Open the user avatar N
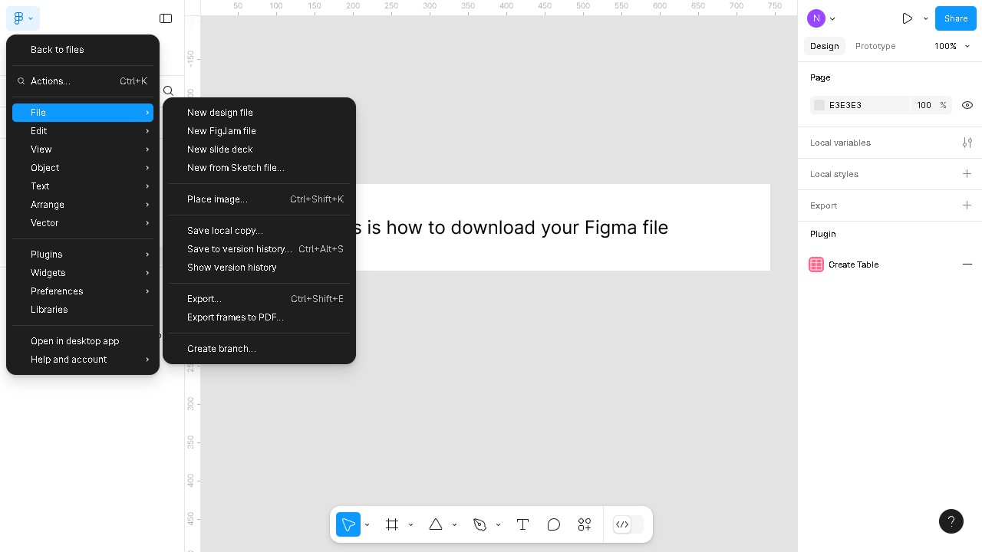The image size is (982, 552). click(x=816, y=18)
